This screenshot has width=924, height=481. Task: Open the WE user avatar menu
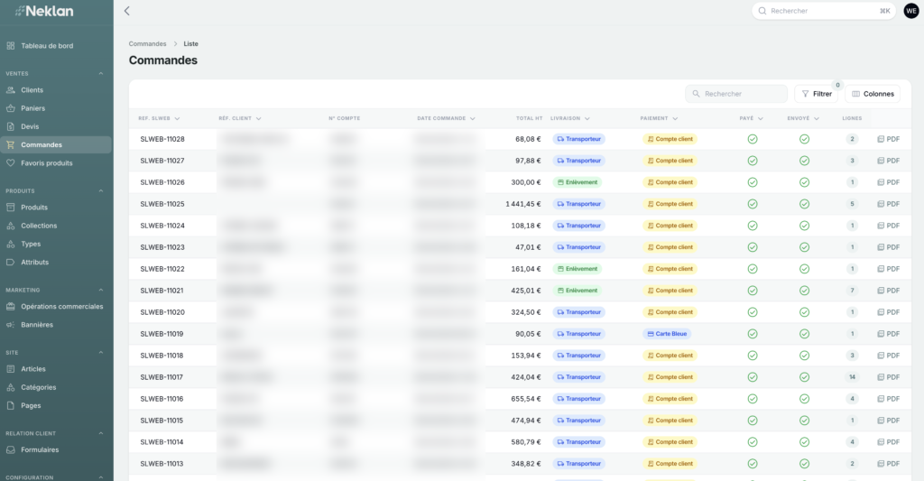tap(911, 11)
